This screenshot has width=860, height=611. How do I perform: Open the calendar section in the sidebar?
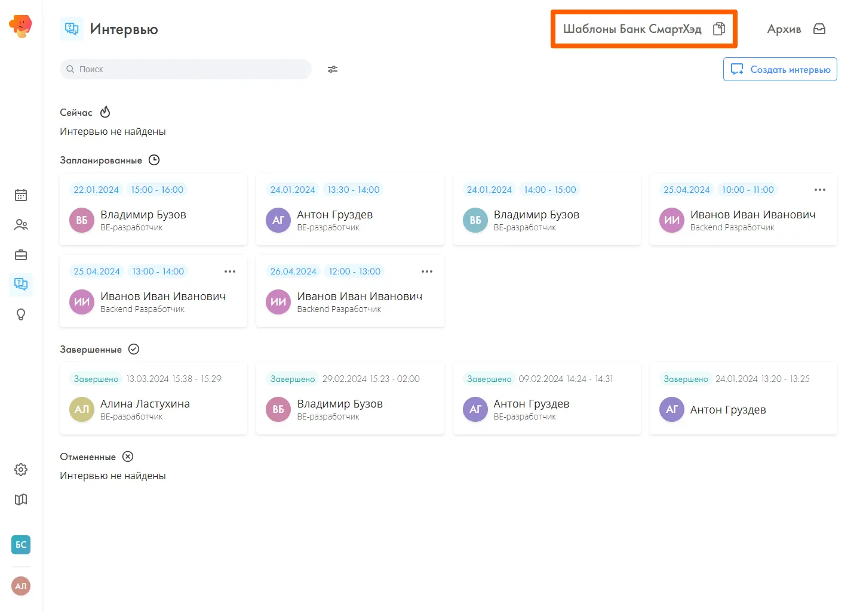click(x=21, y=195)
